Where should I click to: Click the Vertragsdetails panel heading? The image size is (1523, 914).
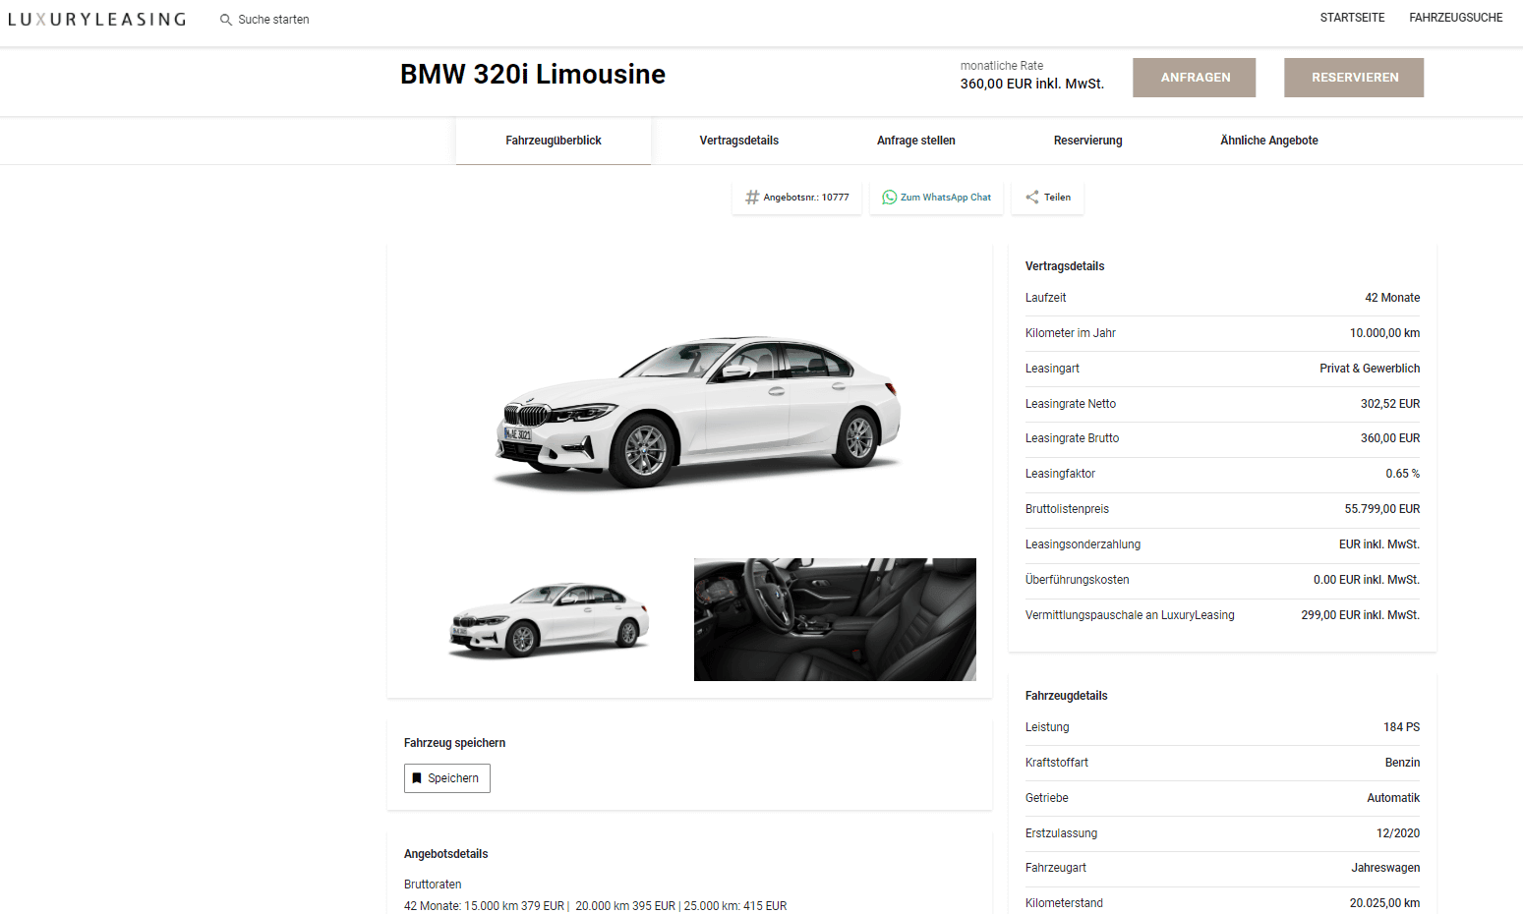point(1065,266)
